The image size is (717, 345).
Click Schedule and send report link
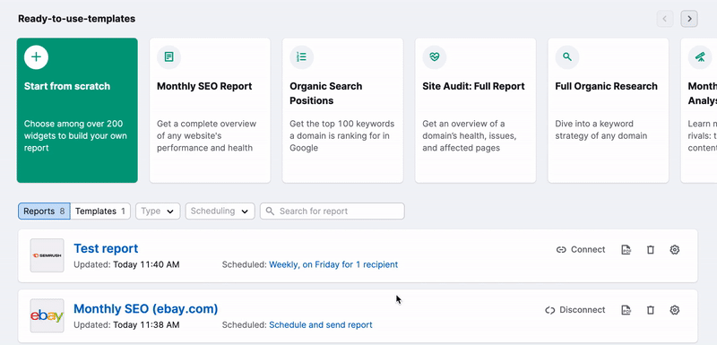coord(321,325)
